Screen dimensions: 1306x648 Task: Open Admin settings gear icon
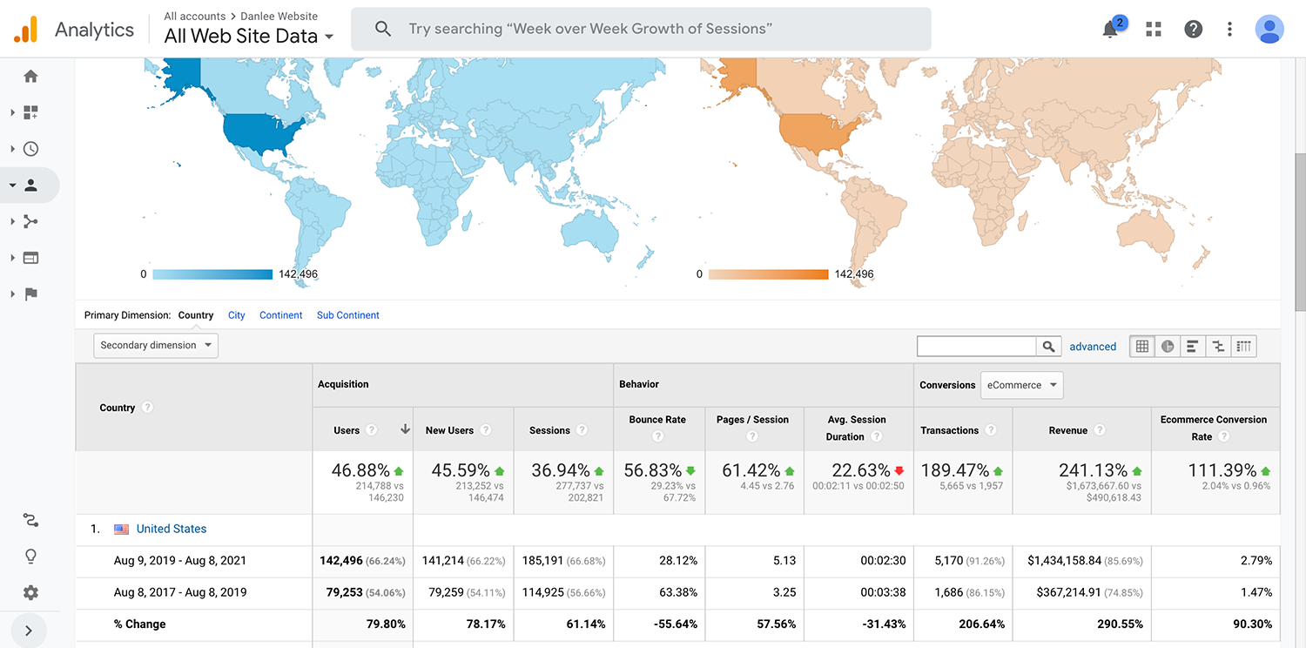click(30, 592)
